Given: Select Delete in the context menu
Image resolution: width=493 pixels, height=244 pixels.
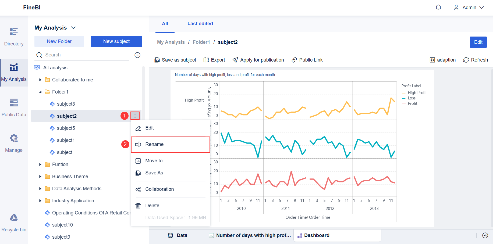Looking at the screenshot, I should (152, 206).
